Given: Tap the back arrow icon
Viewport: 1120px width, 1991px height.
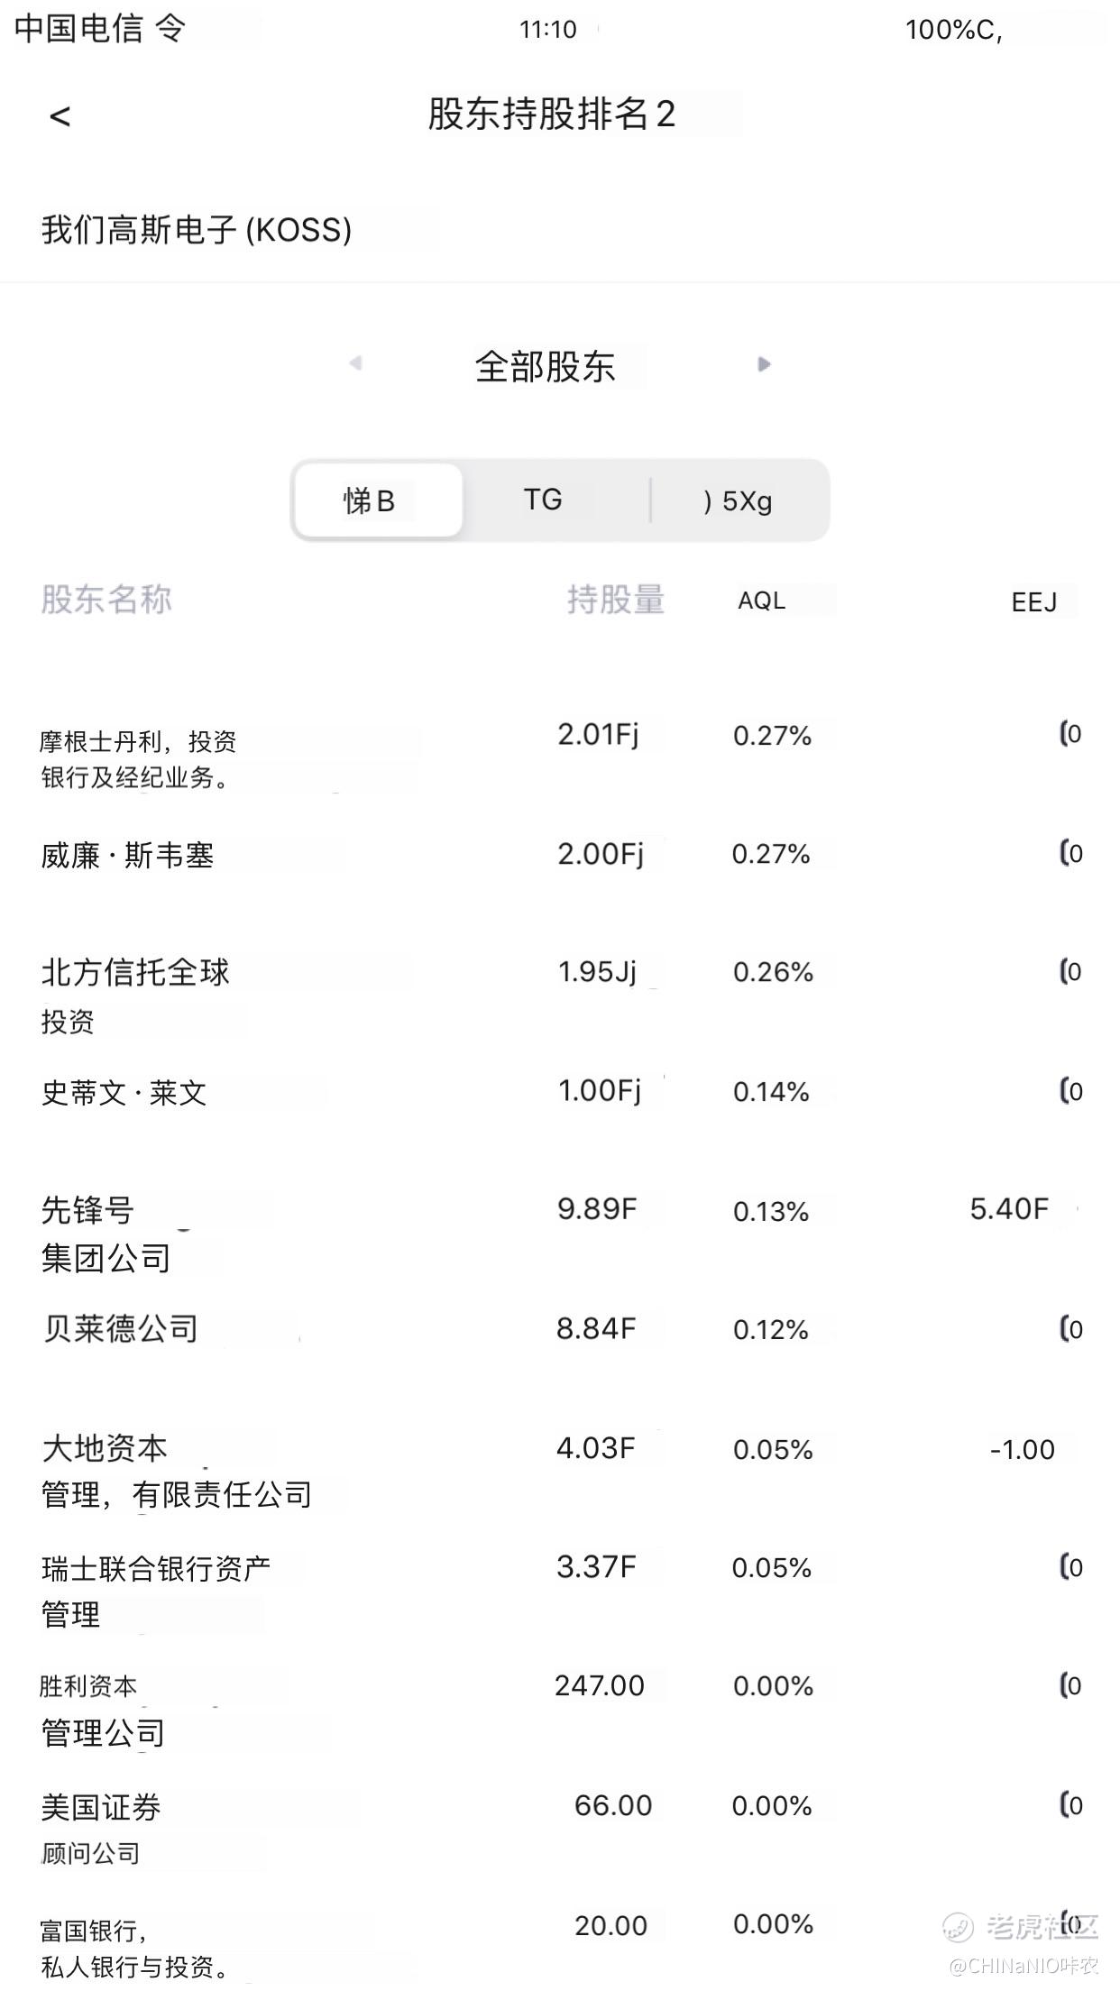Looking at the screenshot, I should (x=60, y=115).
